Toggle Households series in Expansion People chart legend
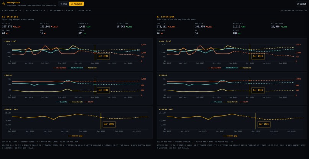This screenshot has width=309, height=159. [231, 102]
